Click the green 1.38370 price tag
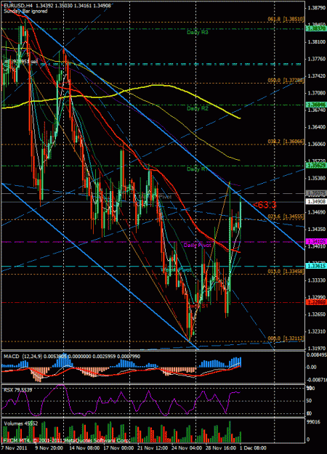 point(317,28)
